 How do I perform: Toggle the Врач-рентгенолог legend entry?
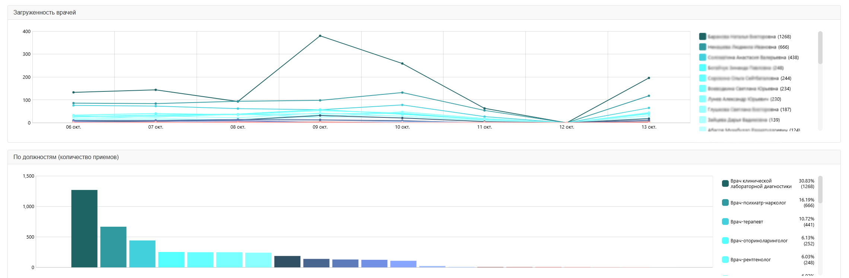[x=750, y=260]
